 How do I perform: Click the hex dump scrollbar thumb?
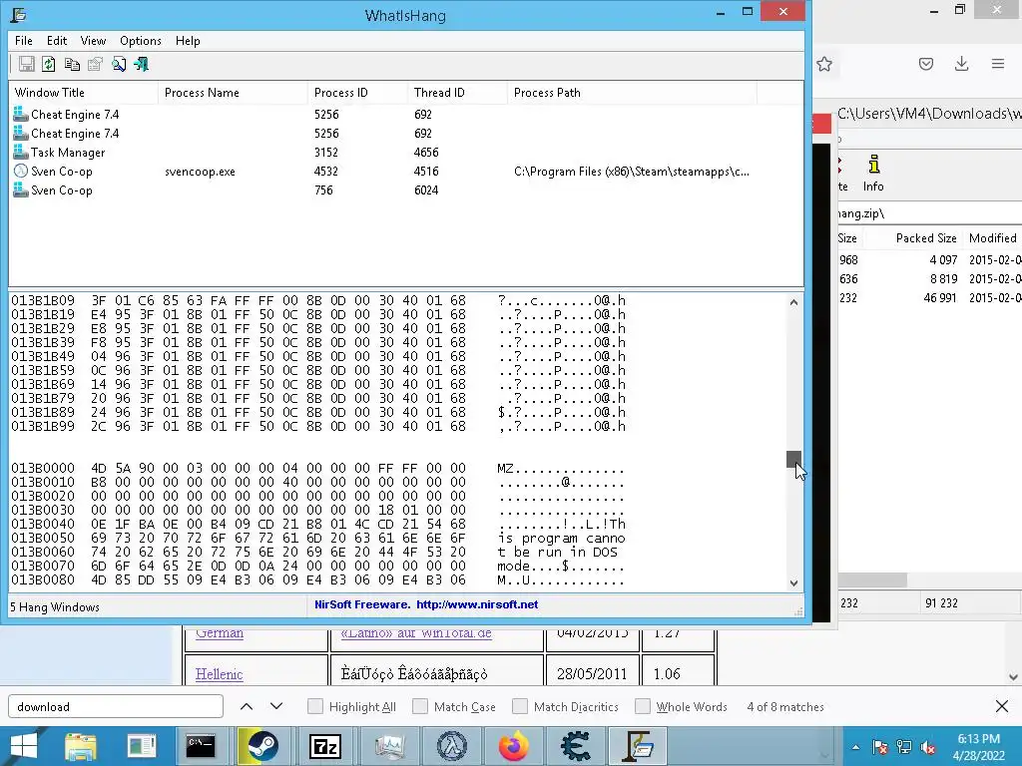(x=793, y=459)
